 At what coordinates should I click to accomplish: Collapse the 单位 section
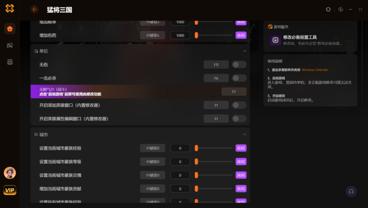tap(244, 51)
